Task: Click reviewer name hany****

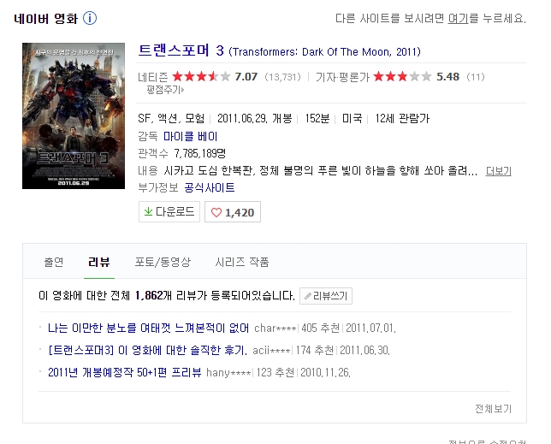Action: [x=228, y=372]
